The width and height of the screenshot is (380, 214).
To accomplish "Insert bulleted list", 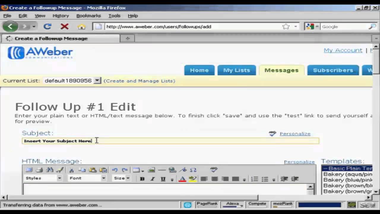I will pyautogui.click(x=265, y=179).
